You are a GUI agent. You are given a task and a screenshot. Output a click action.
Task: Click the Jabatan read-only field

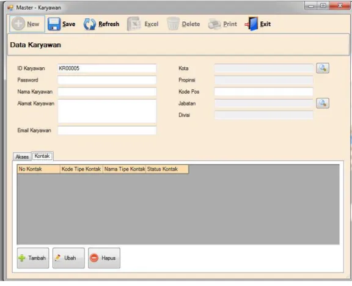pos(263,103)
